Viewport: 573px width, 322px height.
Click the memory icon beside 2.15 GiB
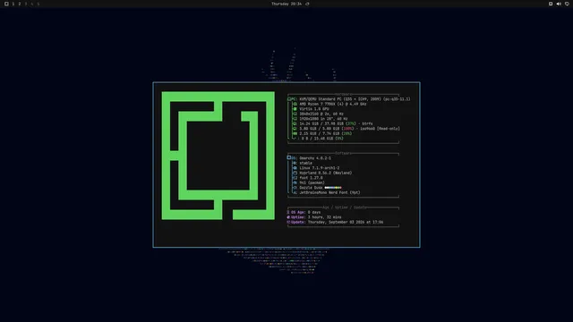295,133
